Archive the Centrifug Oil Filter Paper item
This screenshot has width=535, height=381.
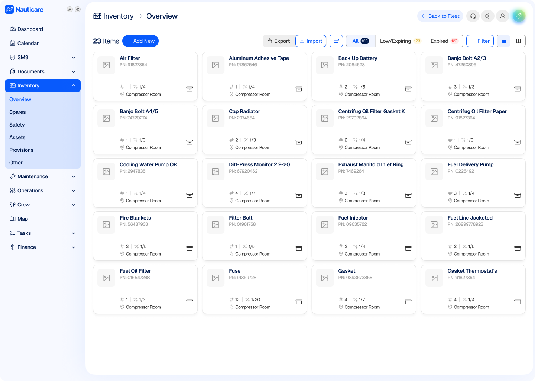coord(518,142)
